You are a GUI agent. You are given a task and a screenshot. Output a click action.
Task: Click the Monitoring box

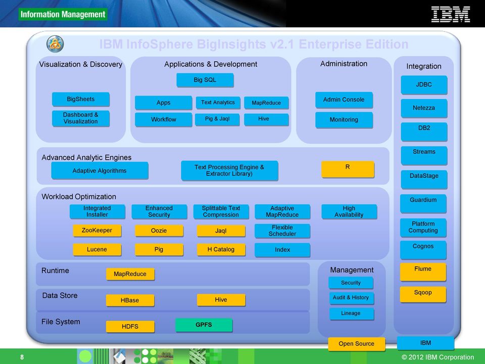344,120
